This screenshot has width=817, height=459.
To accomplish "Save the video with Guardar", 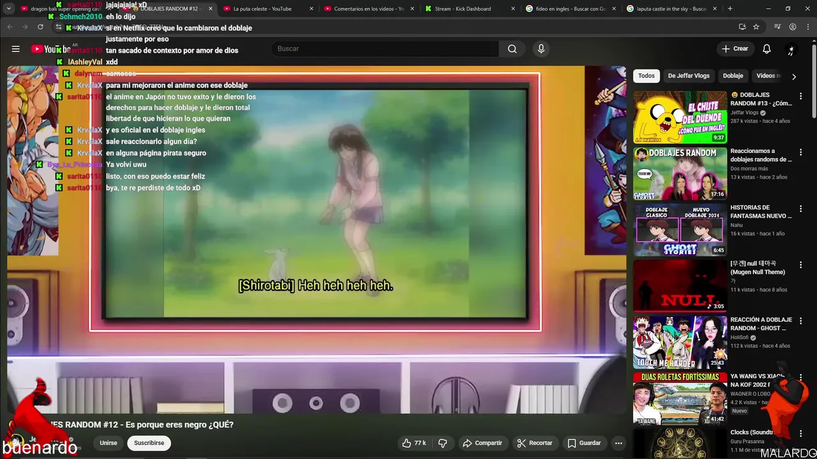I will click(x=584, y=443).
